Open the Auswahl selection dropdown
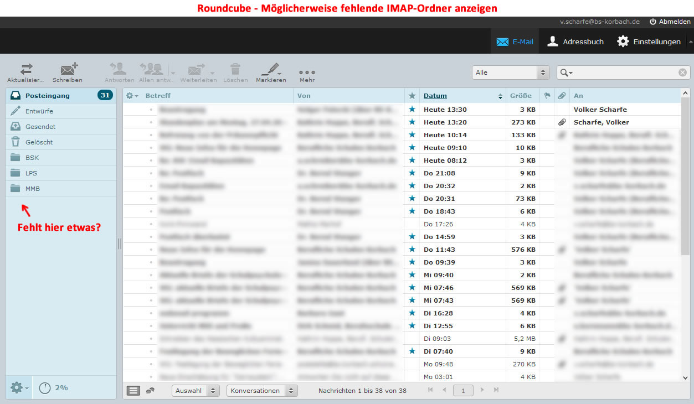The width and height of the screenshot is (694, 404). pyautogui.click(x=196, y=391)
